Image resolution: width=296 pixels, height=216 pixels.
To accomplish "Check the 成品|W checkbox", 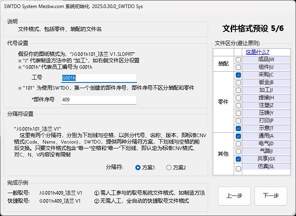I will [x=239, y=60].
